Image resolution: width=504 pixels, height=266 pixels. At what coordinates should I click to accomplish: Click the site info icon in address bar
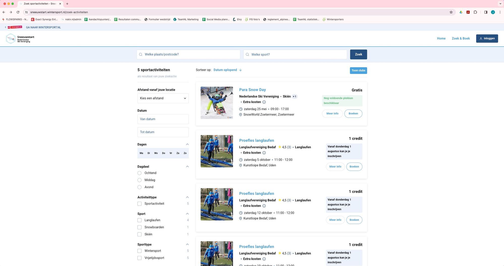click(x=26, y=12)
